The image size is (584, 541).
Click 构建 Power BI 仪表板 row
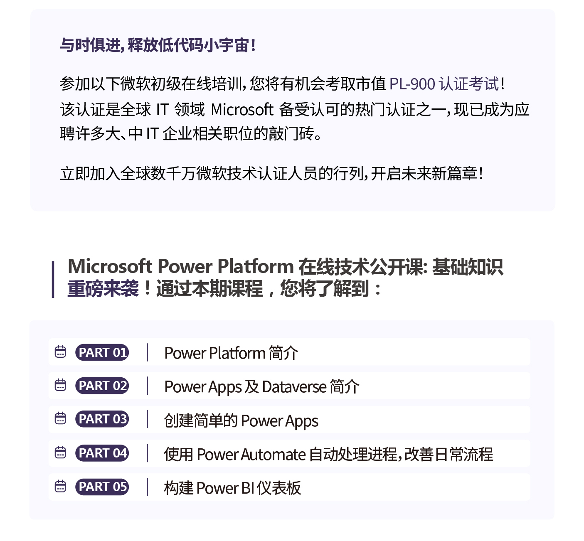tap(289, 487)
